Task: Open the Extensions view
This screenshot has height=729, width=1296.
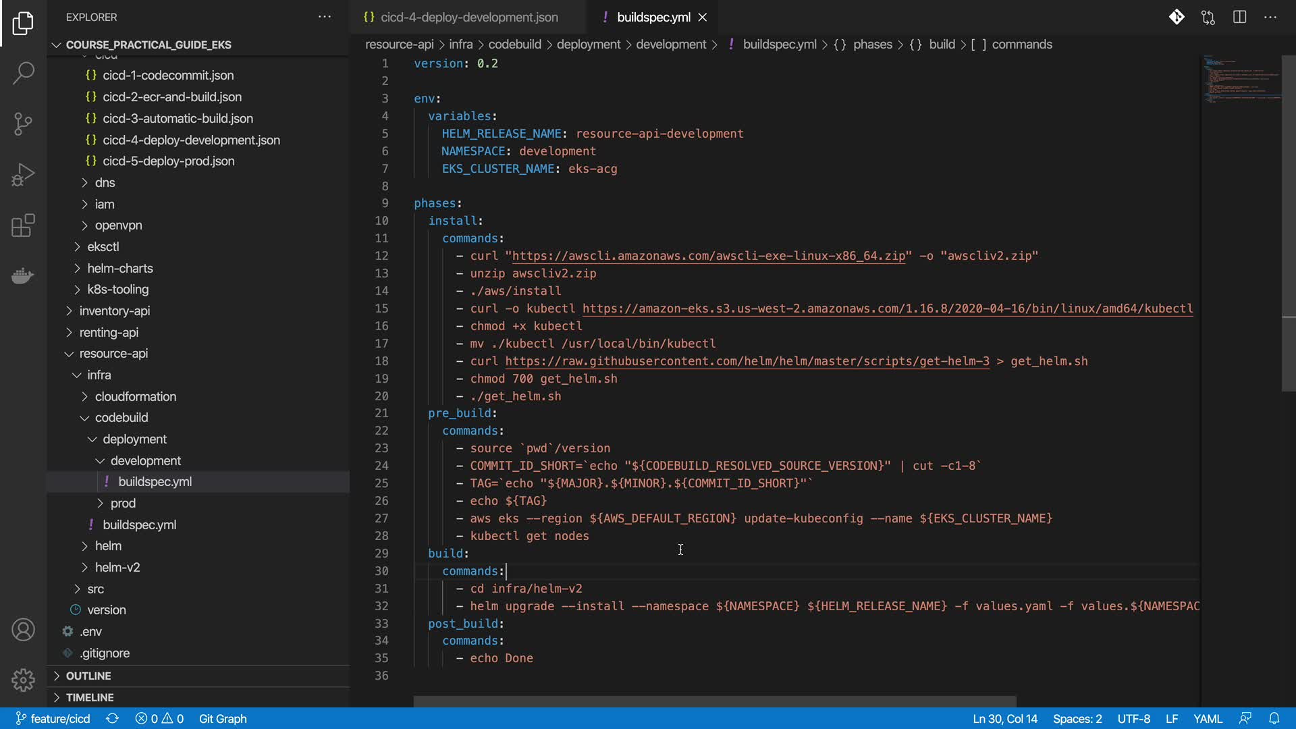Action: tap(23, 225)
